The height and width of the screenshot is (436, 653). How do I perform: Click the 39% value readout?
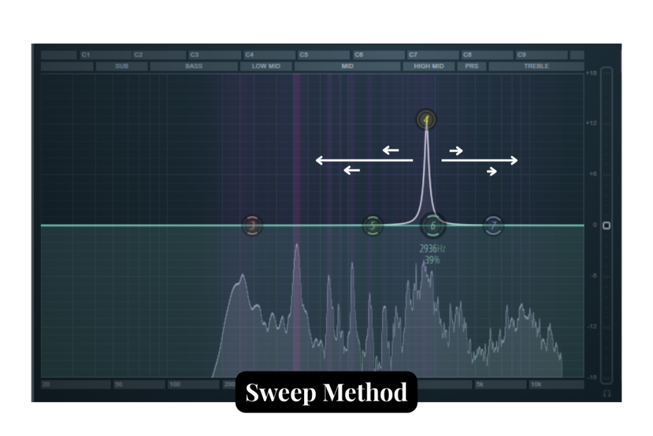click(x=432, y=260)
